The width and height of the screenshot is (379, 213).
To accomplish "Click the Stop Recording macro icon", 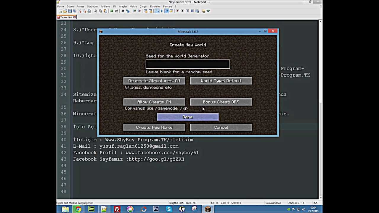I will pos(182,11).
